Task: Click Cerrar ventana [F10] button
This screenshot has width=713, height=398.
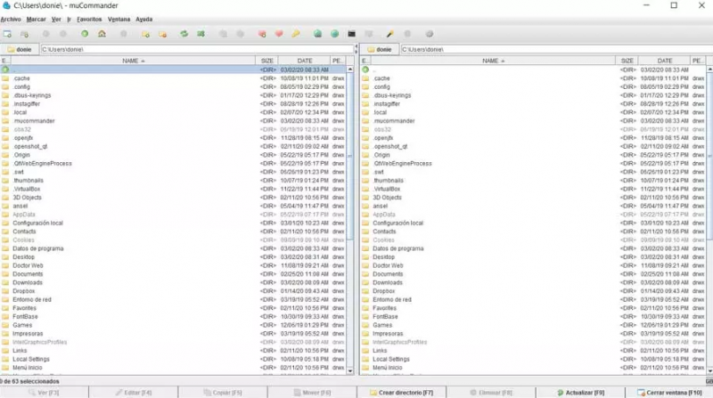Action: point(670,392)
